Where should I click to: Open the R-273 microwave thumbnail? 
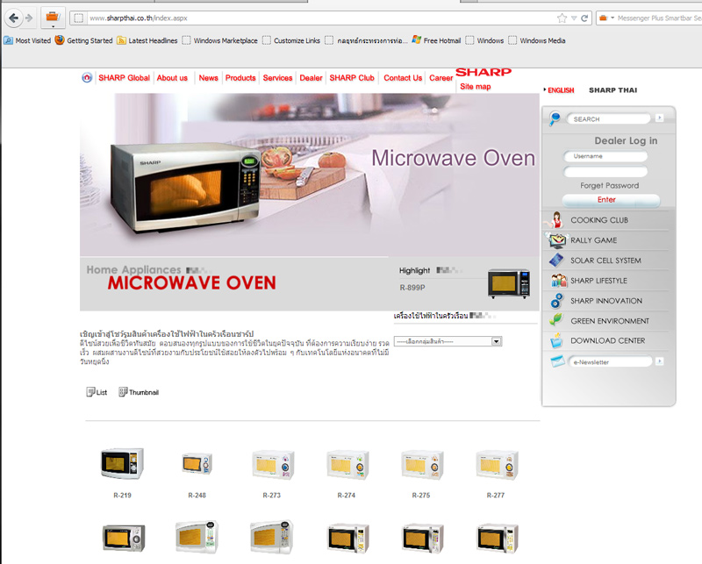tap(272, 466)
